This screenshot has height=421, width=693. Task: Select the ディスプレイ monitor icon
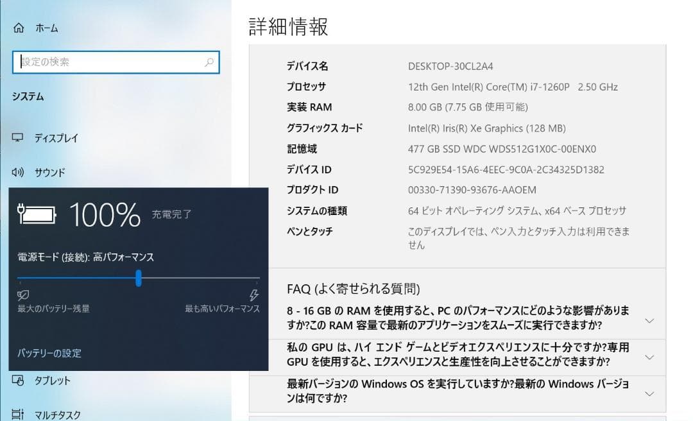pyautogui.click(x=17, y=138)
